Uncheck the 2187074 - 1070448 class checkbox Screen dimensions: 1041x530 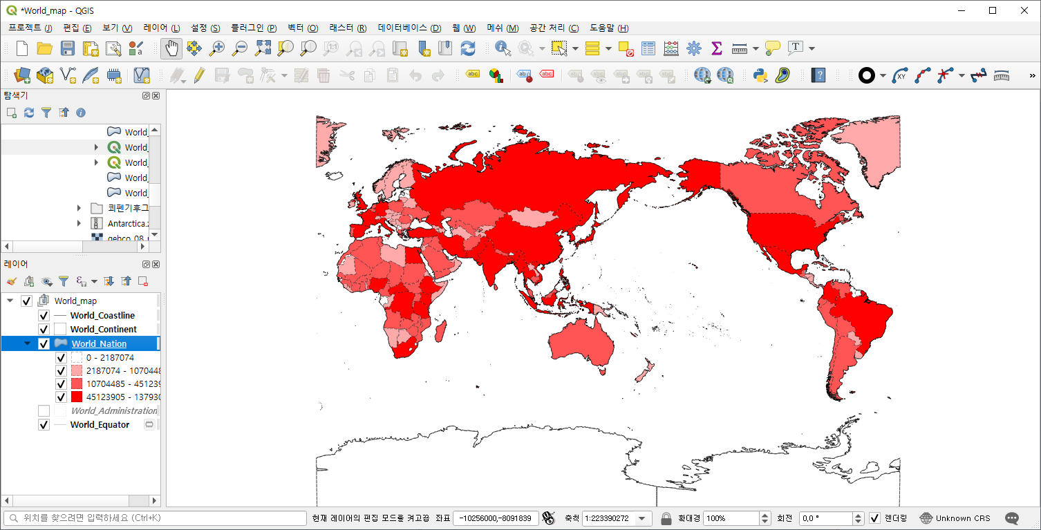tap(61, 370)
